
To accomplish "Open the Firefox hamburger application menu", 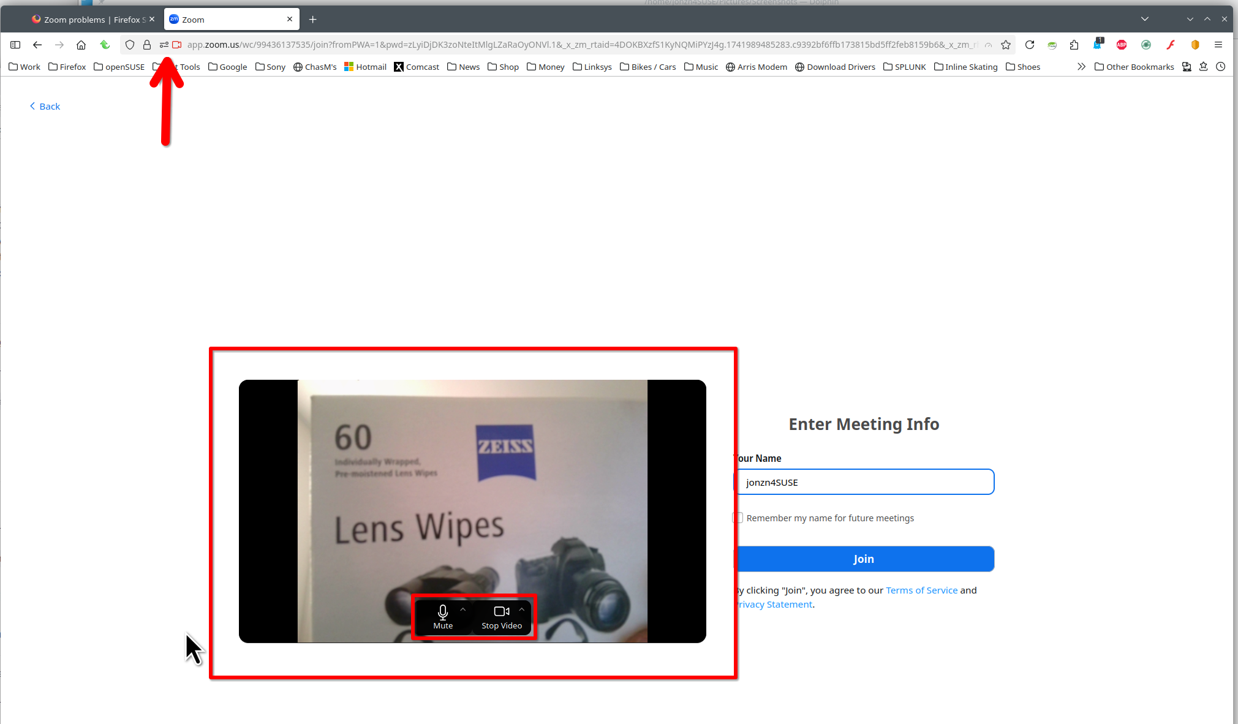I will (x=1218, y=45).
